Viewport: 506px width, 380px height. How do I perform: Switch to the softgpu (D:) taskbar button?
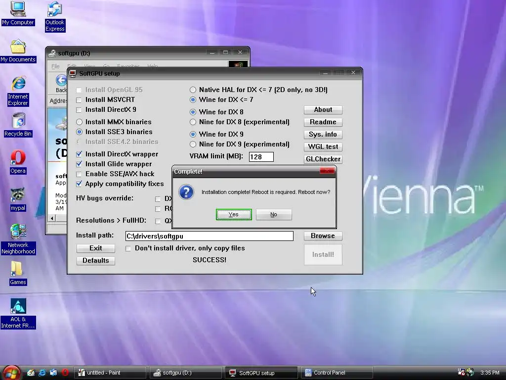(x=186, y=373)
